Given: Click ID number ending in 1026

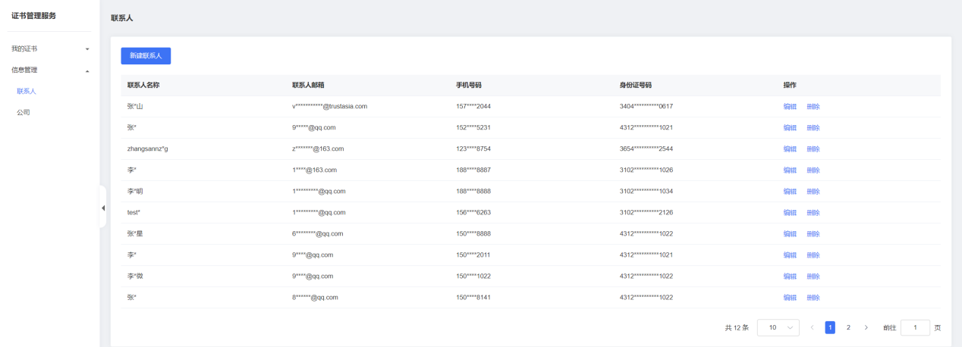Looking at the screenshot, I should (x=646, y=170).
